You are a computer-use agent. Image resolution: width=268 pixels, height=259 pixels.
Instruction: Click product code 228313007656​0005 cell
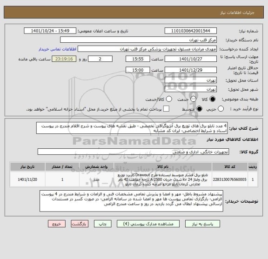(x=230, y=179)
